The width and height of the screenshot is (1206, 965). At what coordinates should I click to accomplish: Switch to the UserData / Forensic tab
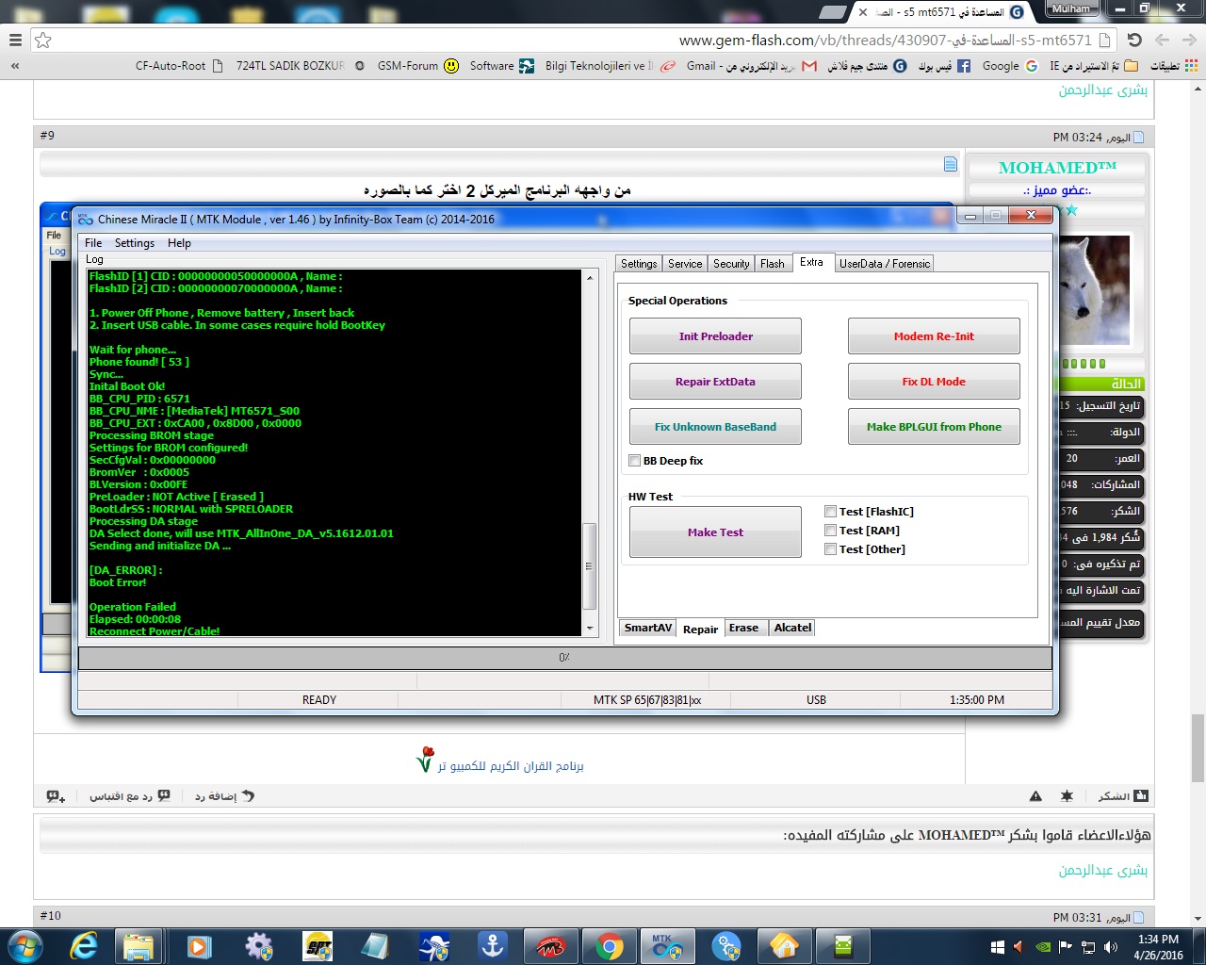(885, 264)
